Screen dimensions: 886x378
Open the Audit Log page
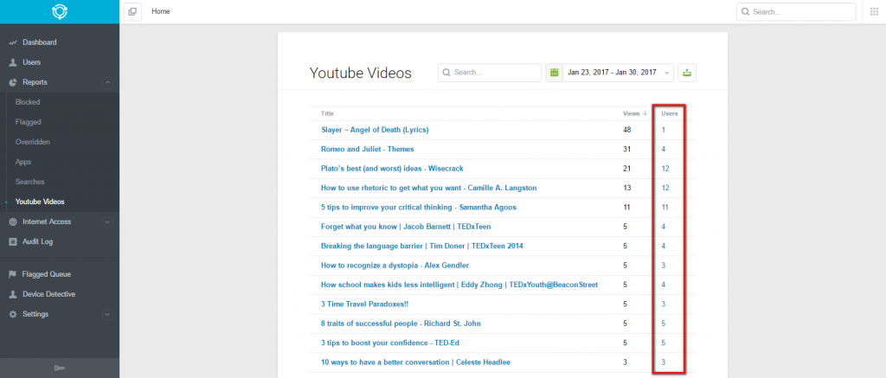(39, 242)
